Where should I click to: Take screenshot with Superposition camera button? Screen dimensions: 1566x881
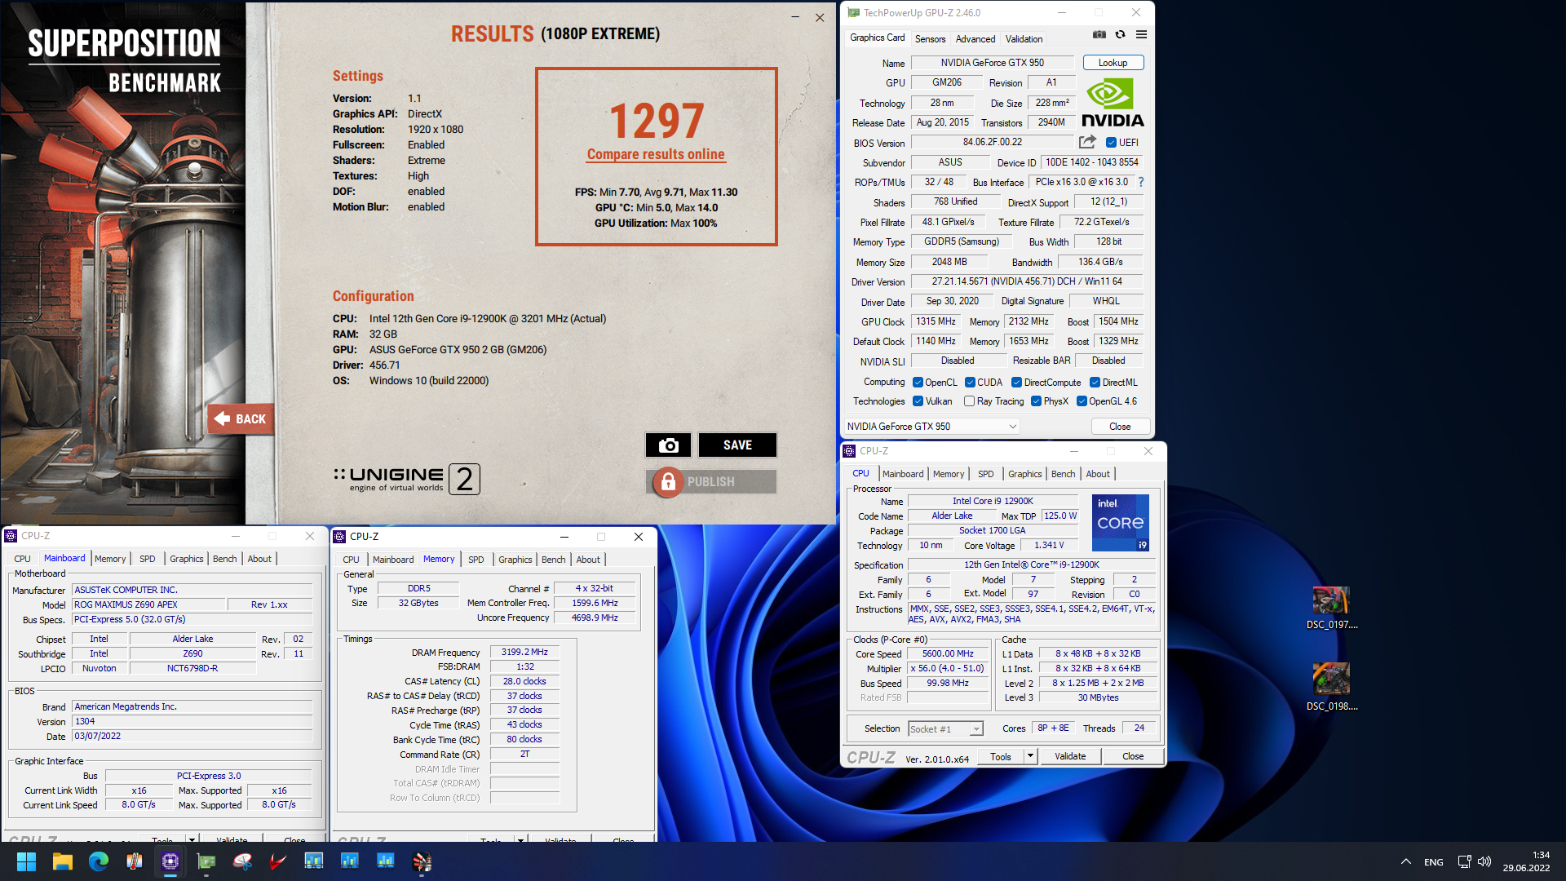point(668,445)
